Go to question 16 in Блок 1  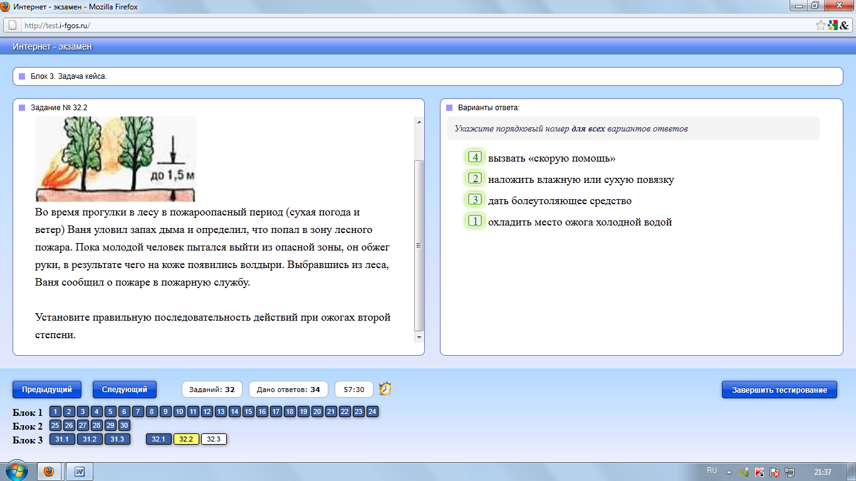(x=262, y=411)
